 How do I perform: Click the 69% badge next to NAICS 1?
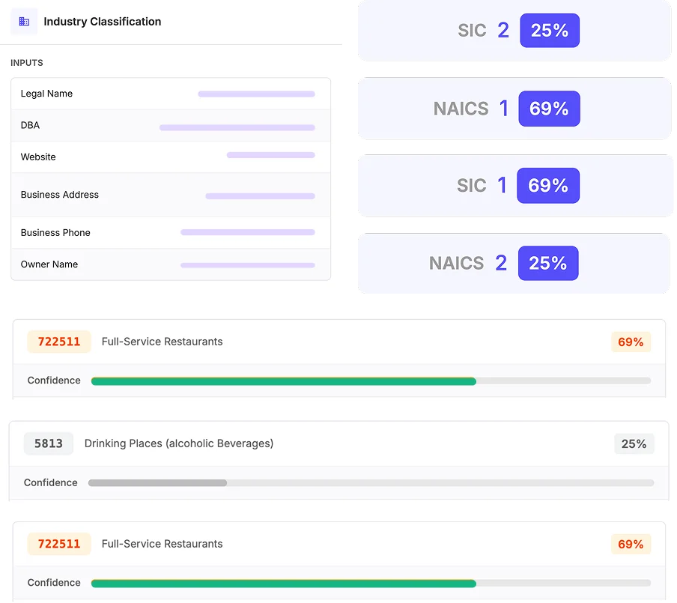[x=549, y=109]
